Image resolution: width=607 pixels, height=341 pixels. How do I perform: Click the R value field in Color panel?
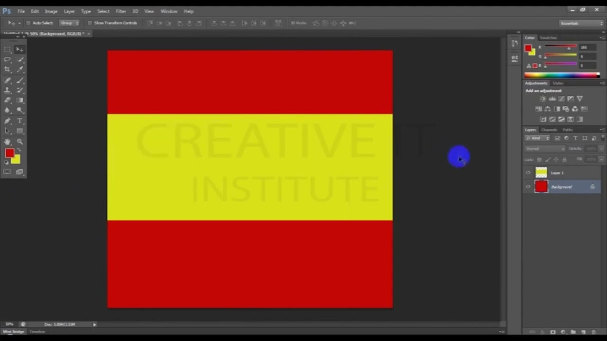[587, 47]
